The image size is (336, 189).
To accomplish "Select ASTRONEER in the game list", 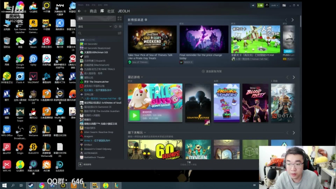I will 91,153.
